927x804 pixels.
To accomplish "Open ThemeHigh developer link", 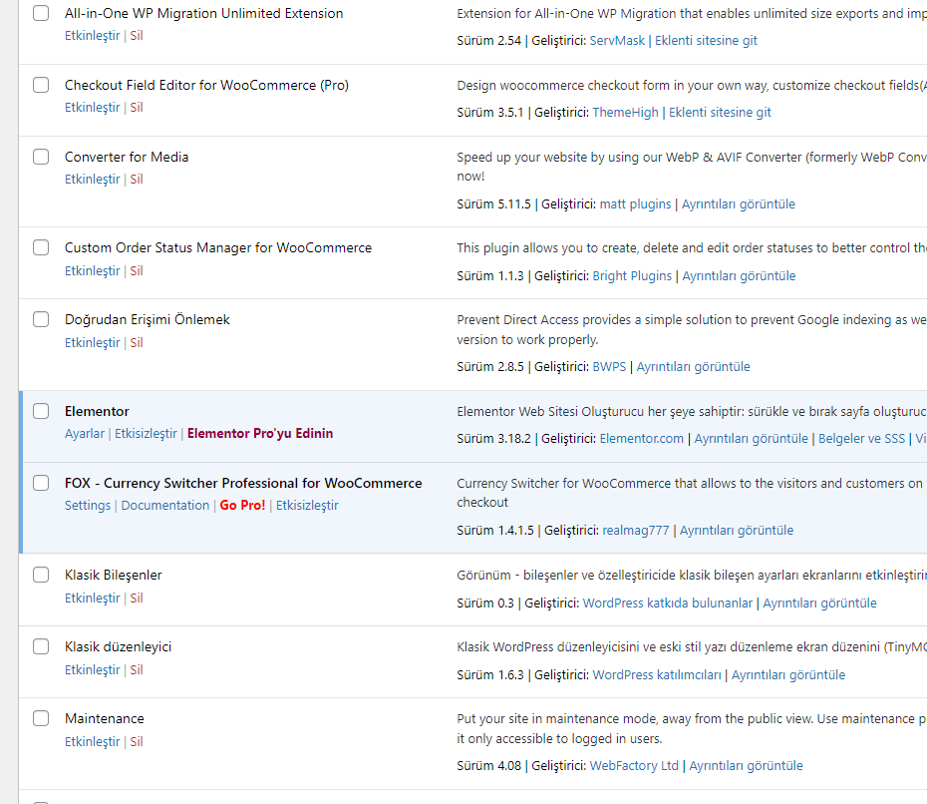I will click(x=626, y=113).
